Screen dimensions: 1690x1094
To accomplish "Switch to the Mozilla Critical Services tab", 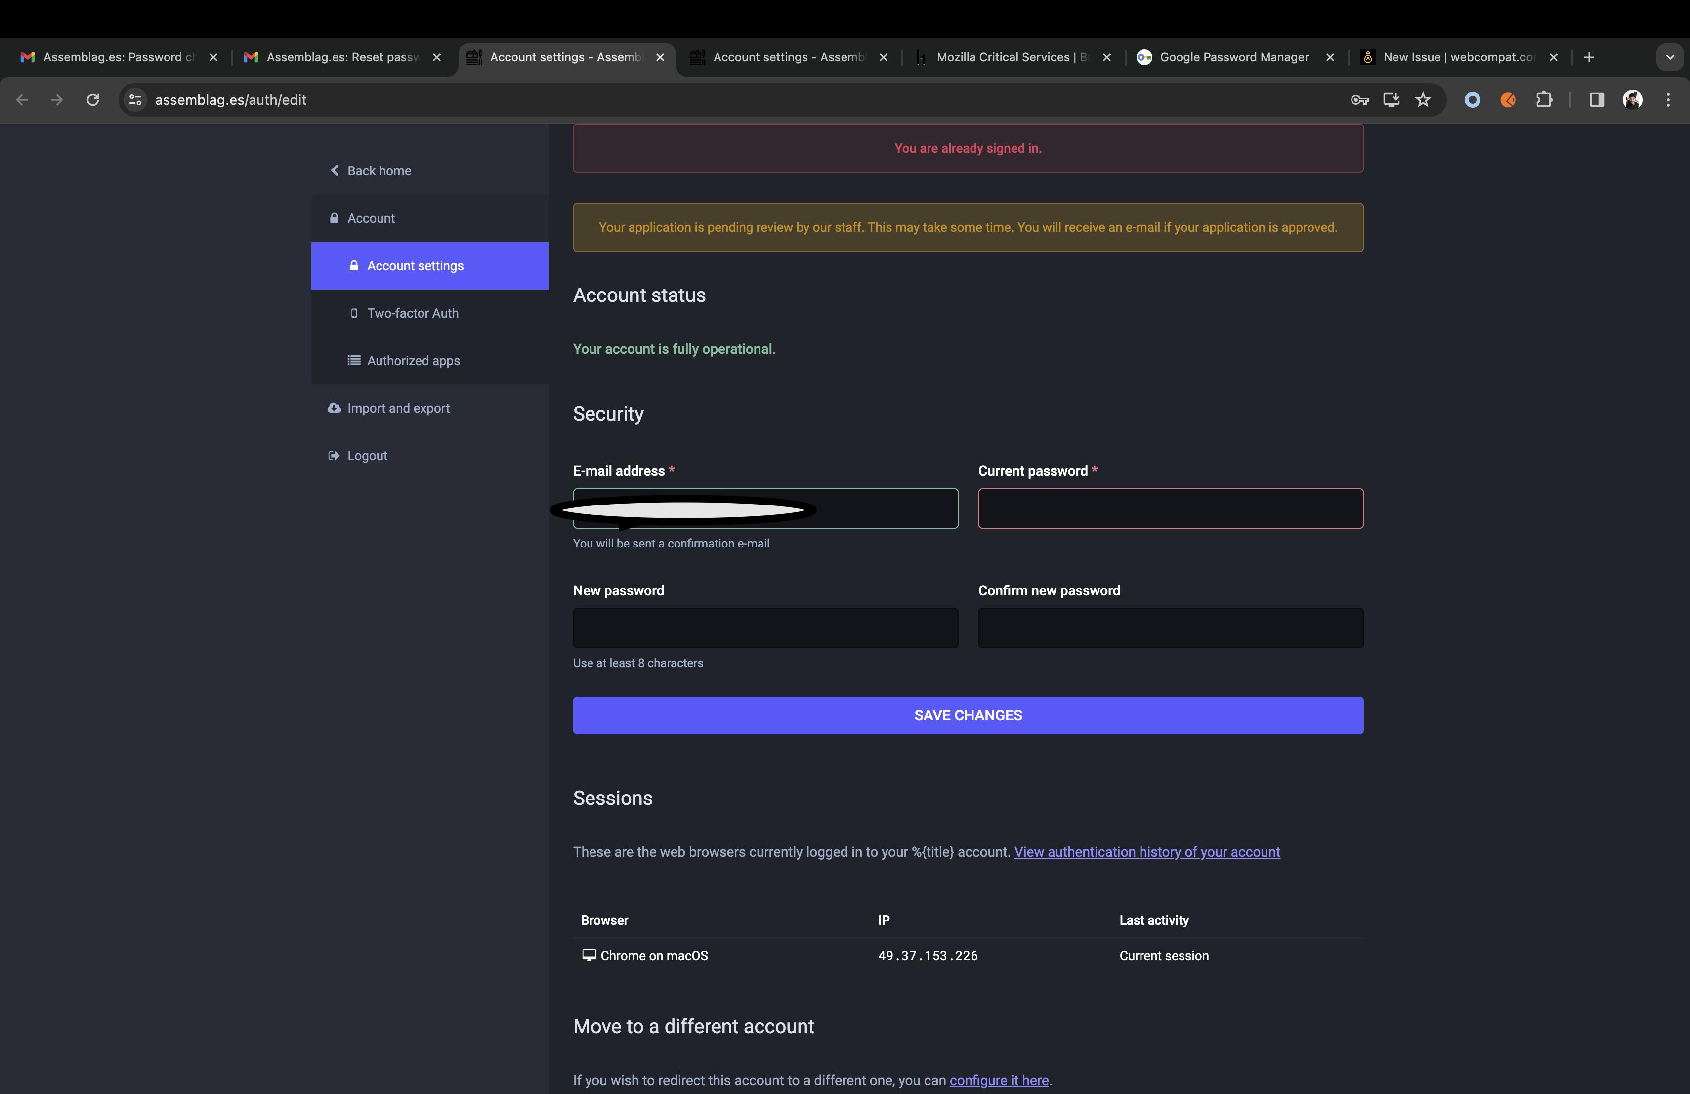I will click(1009, 57).
